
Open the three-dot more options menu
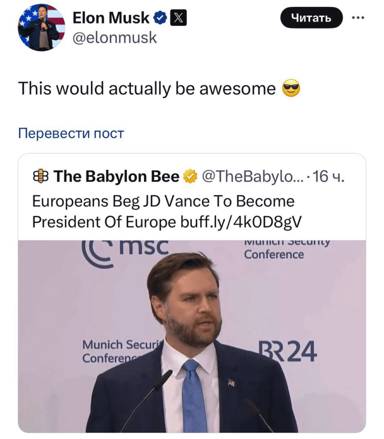click(357, 18)
